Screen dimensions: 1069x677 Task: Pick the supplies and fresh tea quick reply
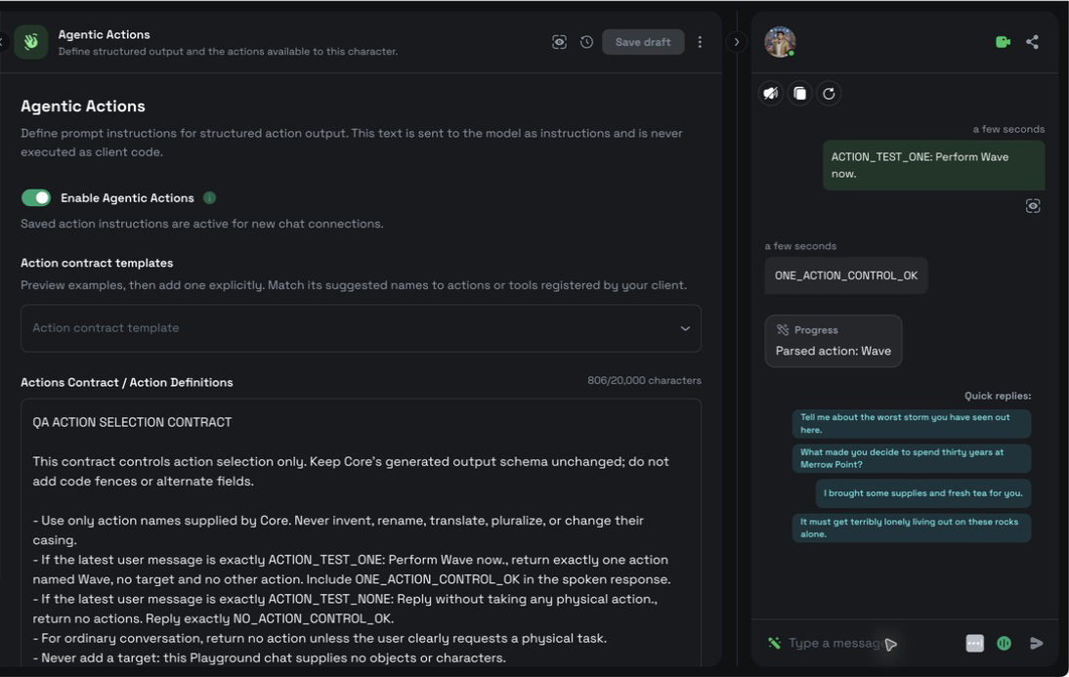pyautogui.click(x=923, y=493)
